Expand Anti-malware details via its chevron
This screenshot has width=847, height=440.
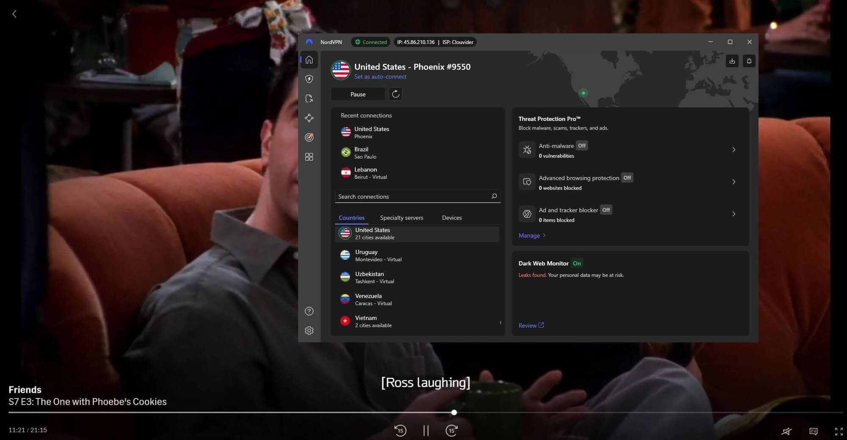click(x=734, y=150)
